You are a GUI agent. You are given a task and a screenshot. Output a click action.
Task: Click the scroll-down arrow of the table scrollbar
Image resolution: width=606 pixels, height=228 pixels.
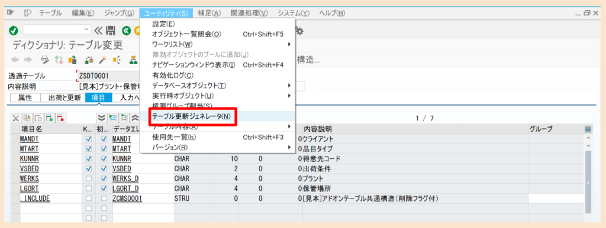pos(588,146)
